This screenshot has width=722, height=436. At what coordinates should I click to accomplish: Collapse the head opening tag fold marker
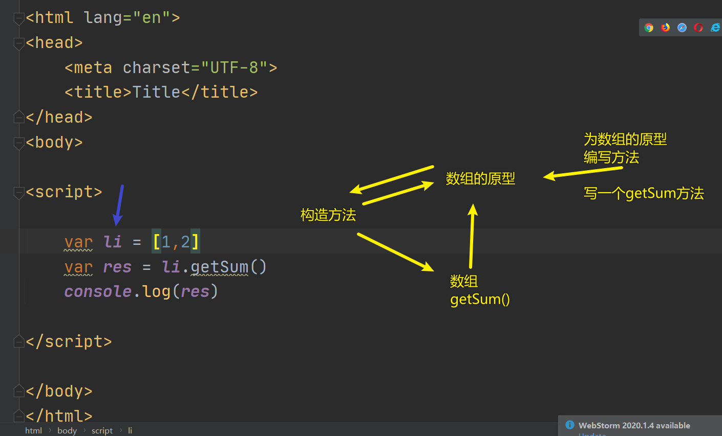18,43
